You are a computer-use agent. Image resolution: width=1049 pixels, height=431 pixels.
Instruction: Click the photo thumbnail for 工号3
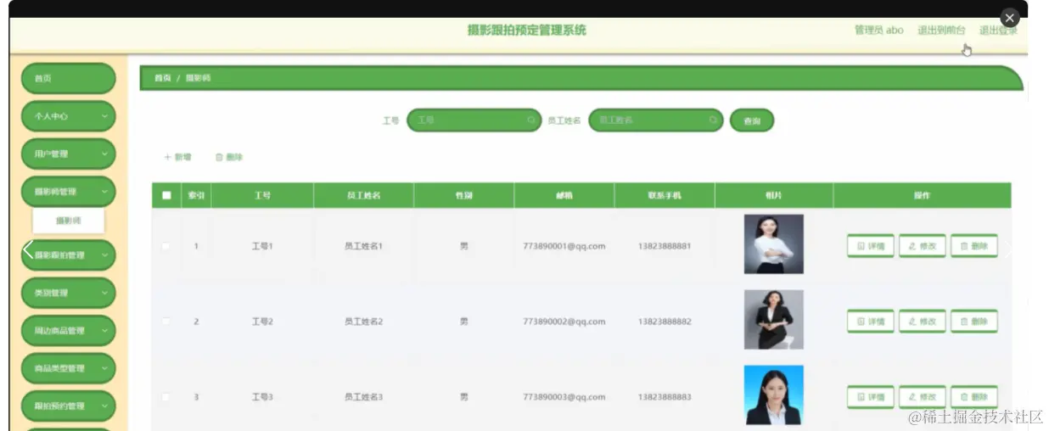point(774,395)
